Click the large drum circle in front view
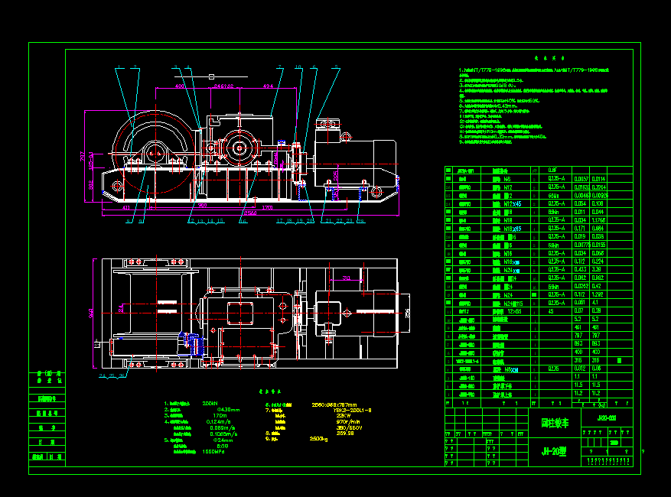The height and width of the screenshot is (497, 671). pos(157,153)
